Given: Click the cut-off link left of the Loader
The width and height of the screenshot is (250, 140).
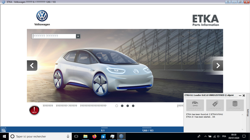Looking at the screenshot, I should [180, 106].
